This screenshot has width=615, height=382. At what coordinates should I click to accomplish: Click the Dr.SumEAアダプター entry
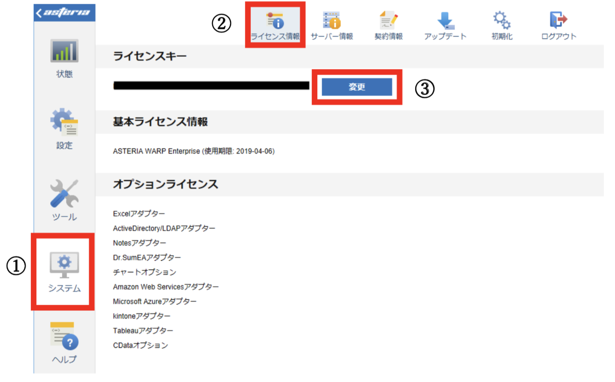[147, 258]
